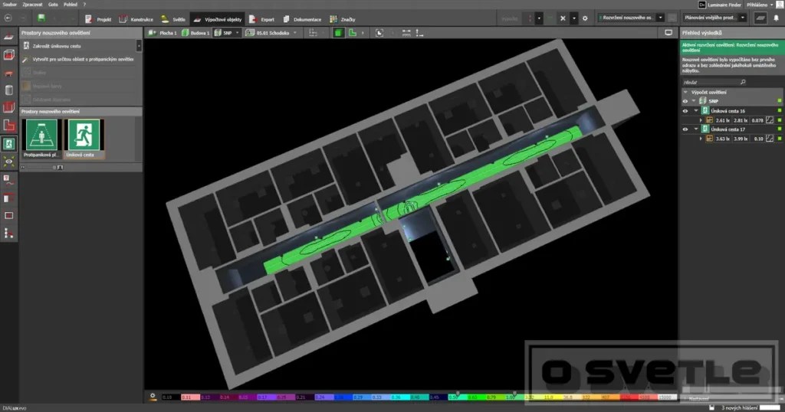This screenshot has width=785, height=412.
Task: Click the false color scale settings icon
Action: pyautogui.click(x=153, y=397)
